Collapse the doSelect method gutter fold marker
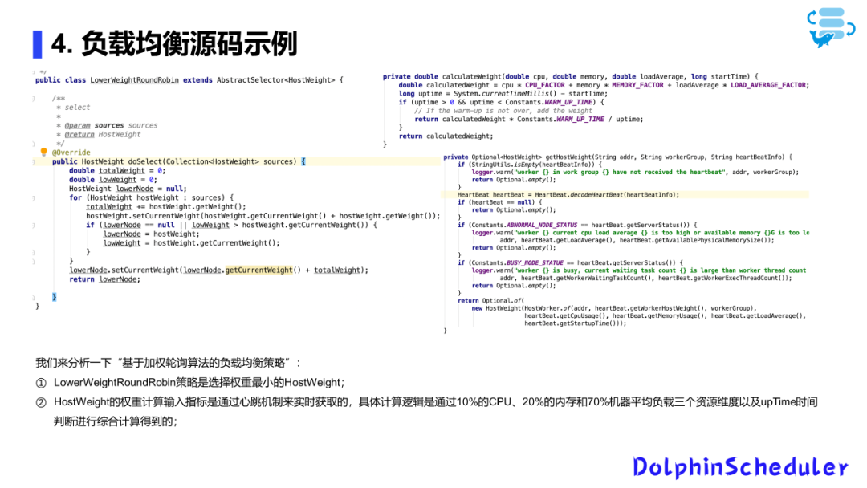The image size is (867, 488). pos(34,162)
